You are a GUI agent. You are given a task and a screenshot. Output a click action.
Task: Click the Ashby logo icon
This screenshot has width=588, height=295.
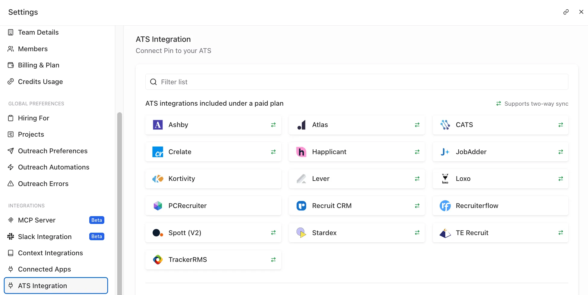158,125
